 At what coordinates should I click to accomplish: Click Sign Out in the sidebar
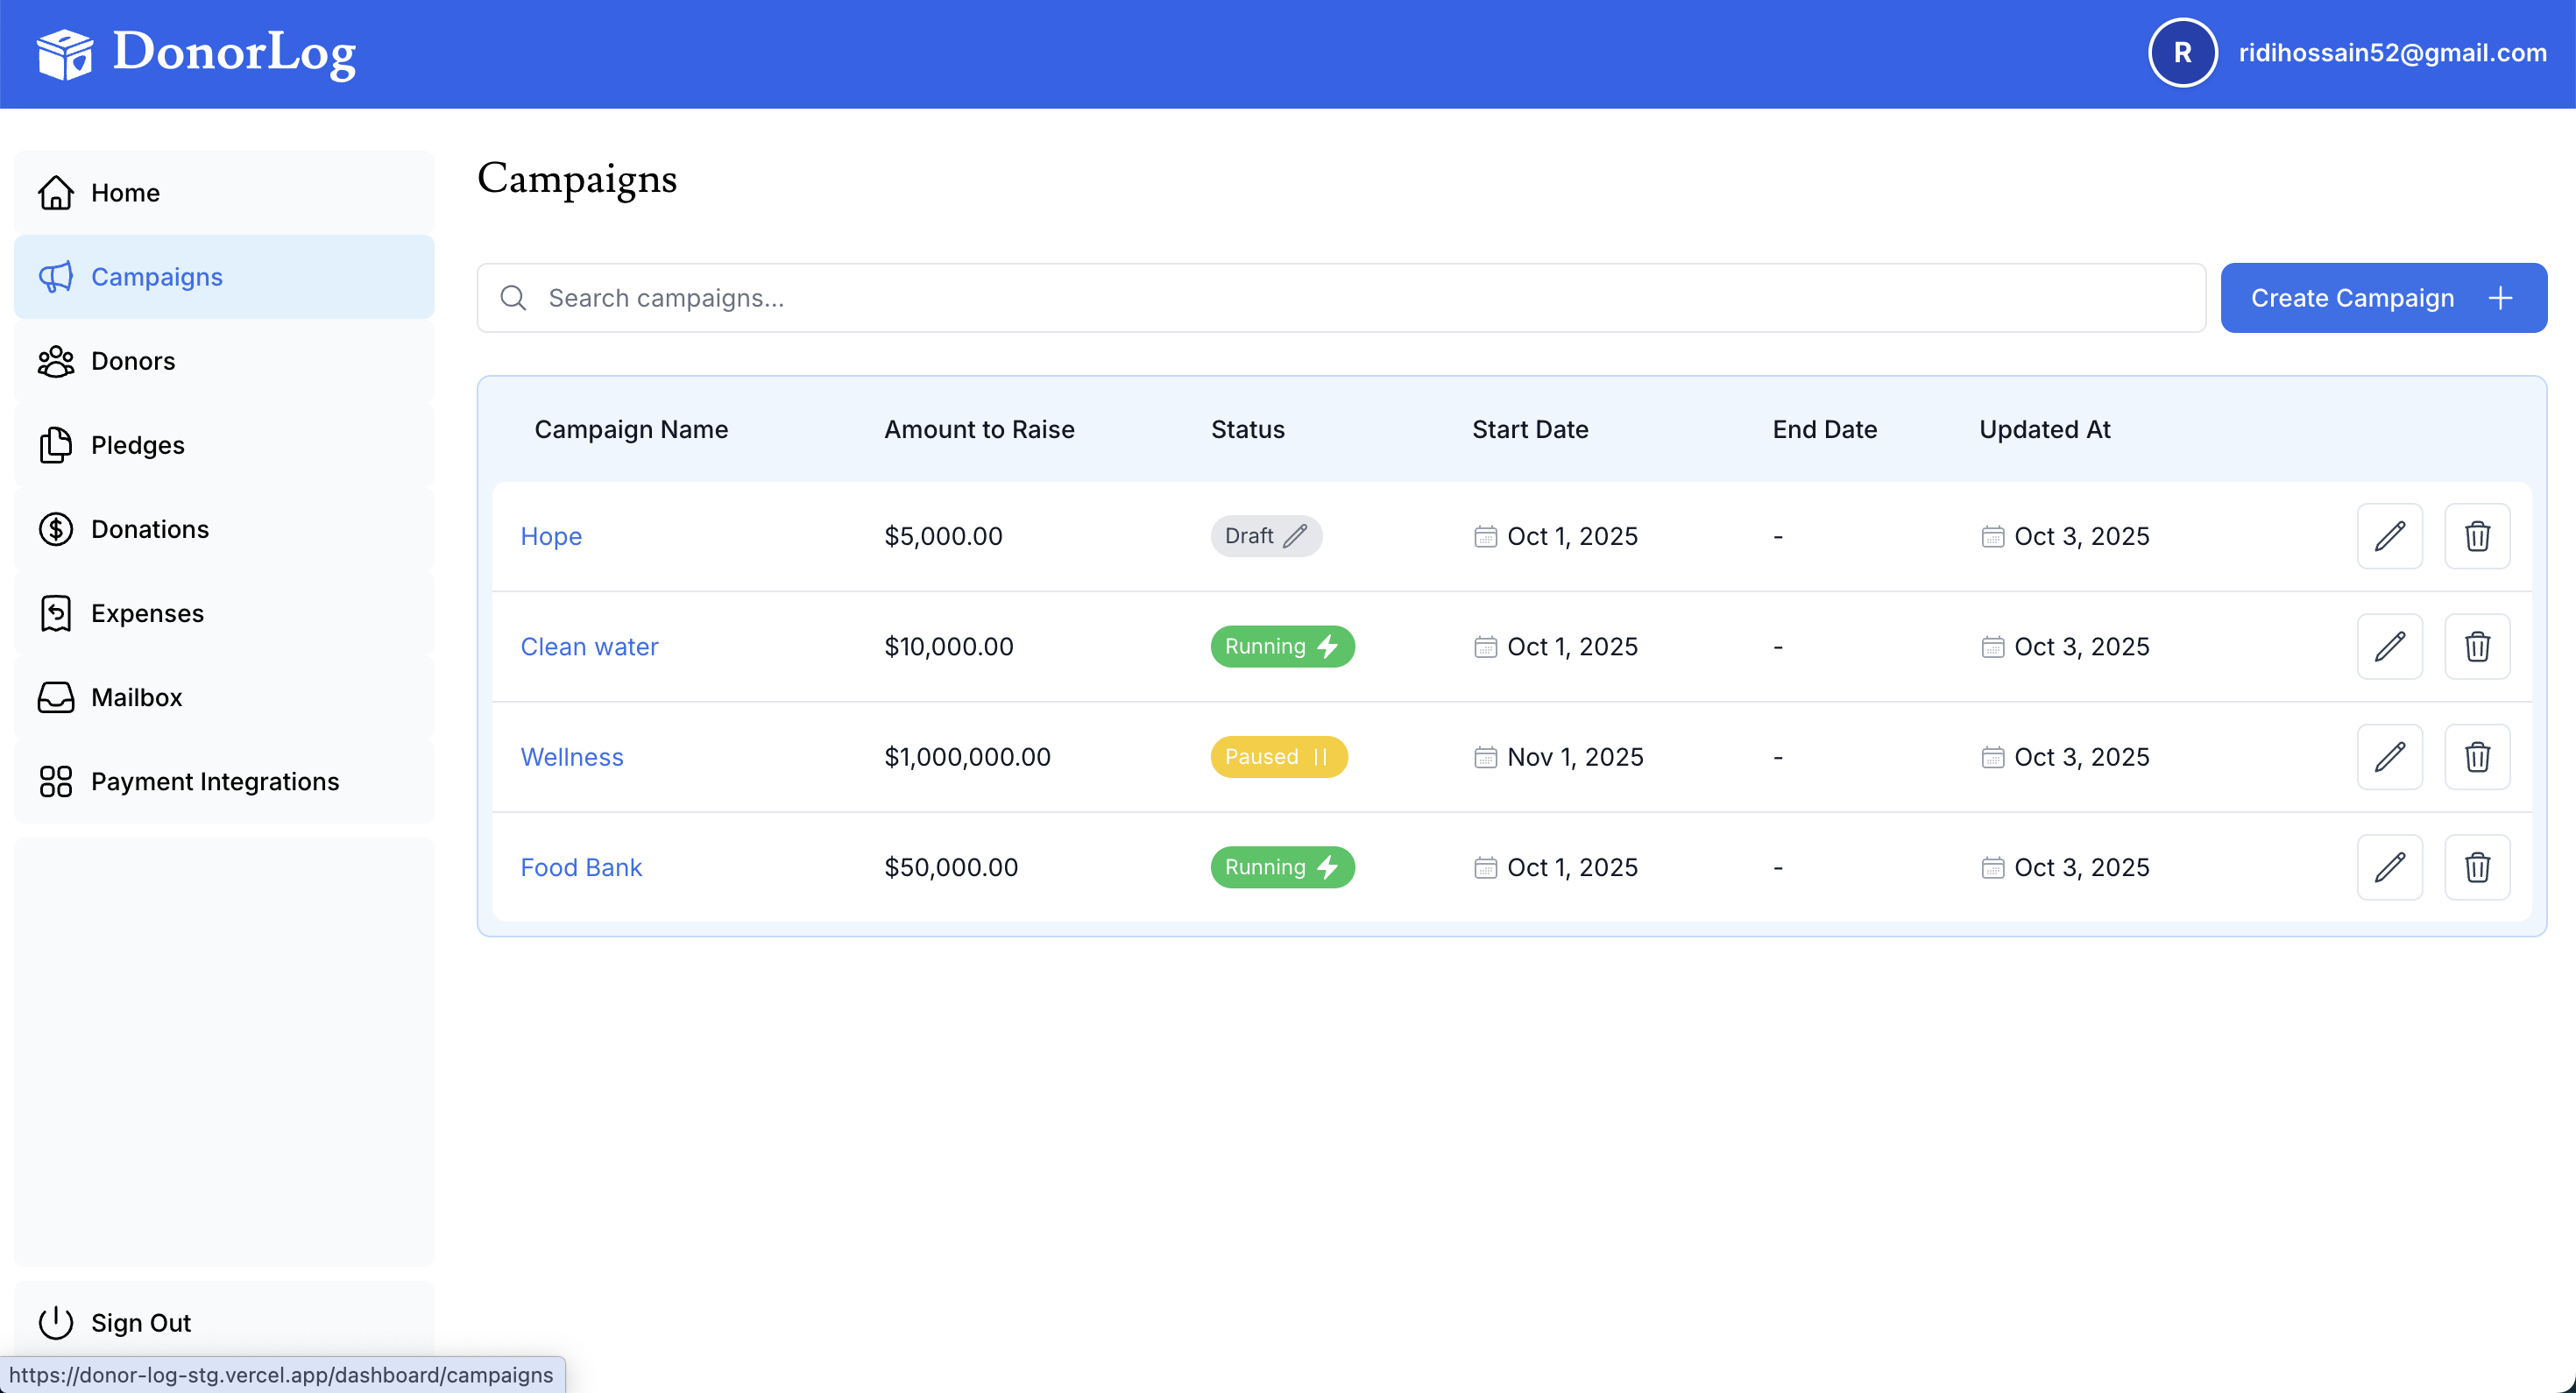[140, 1322]
